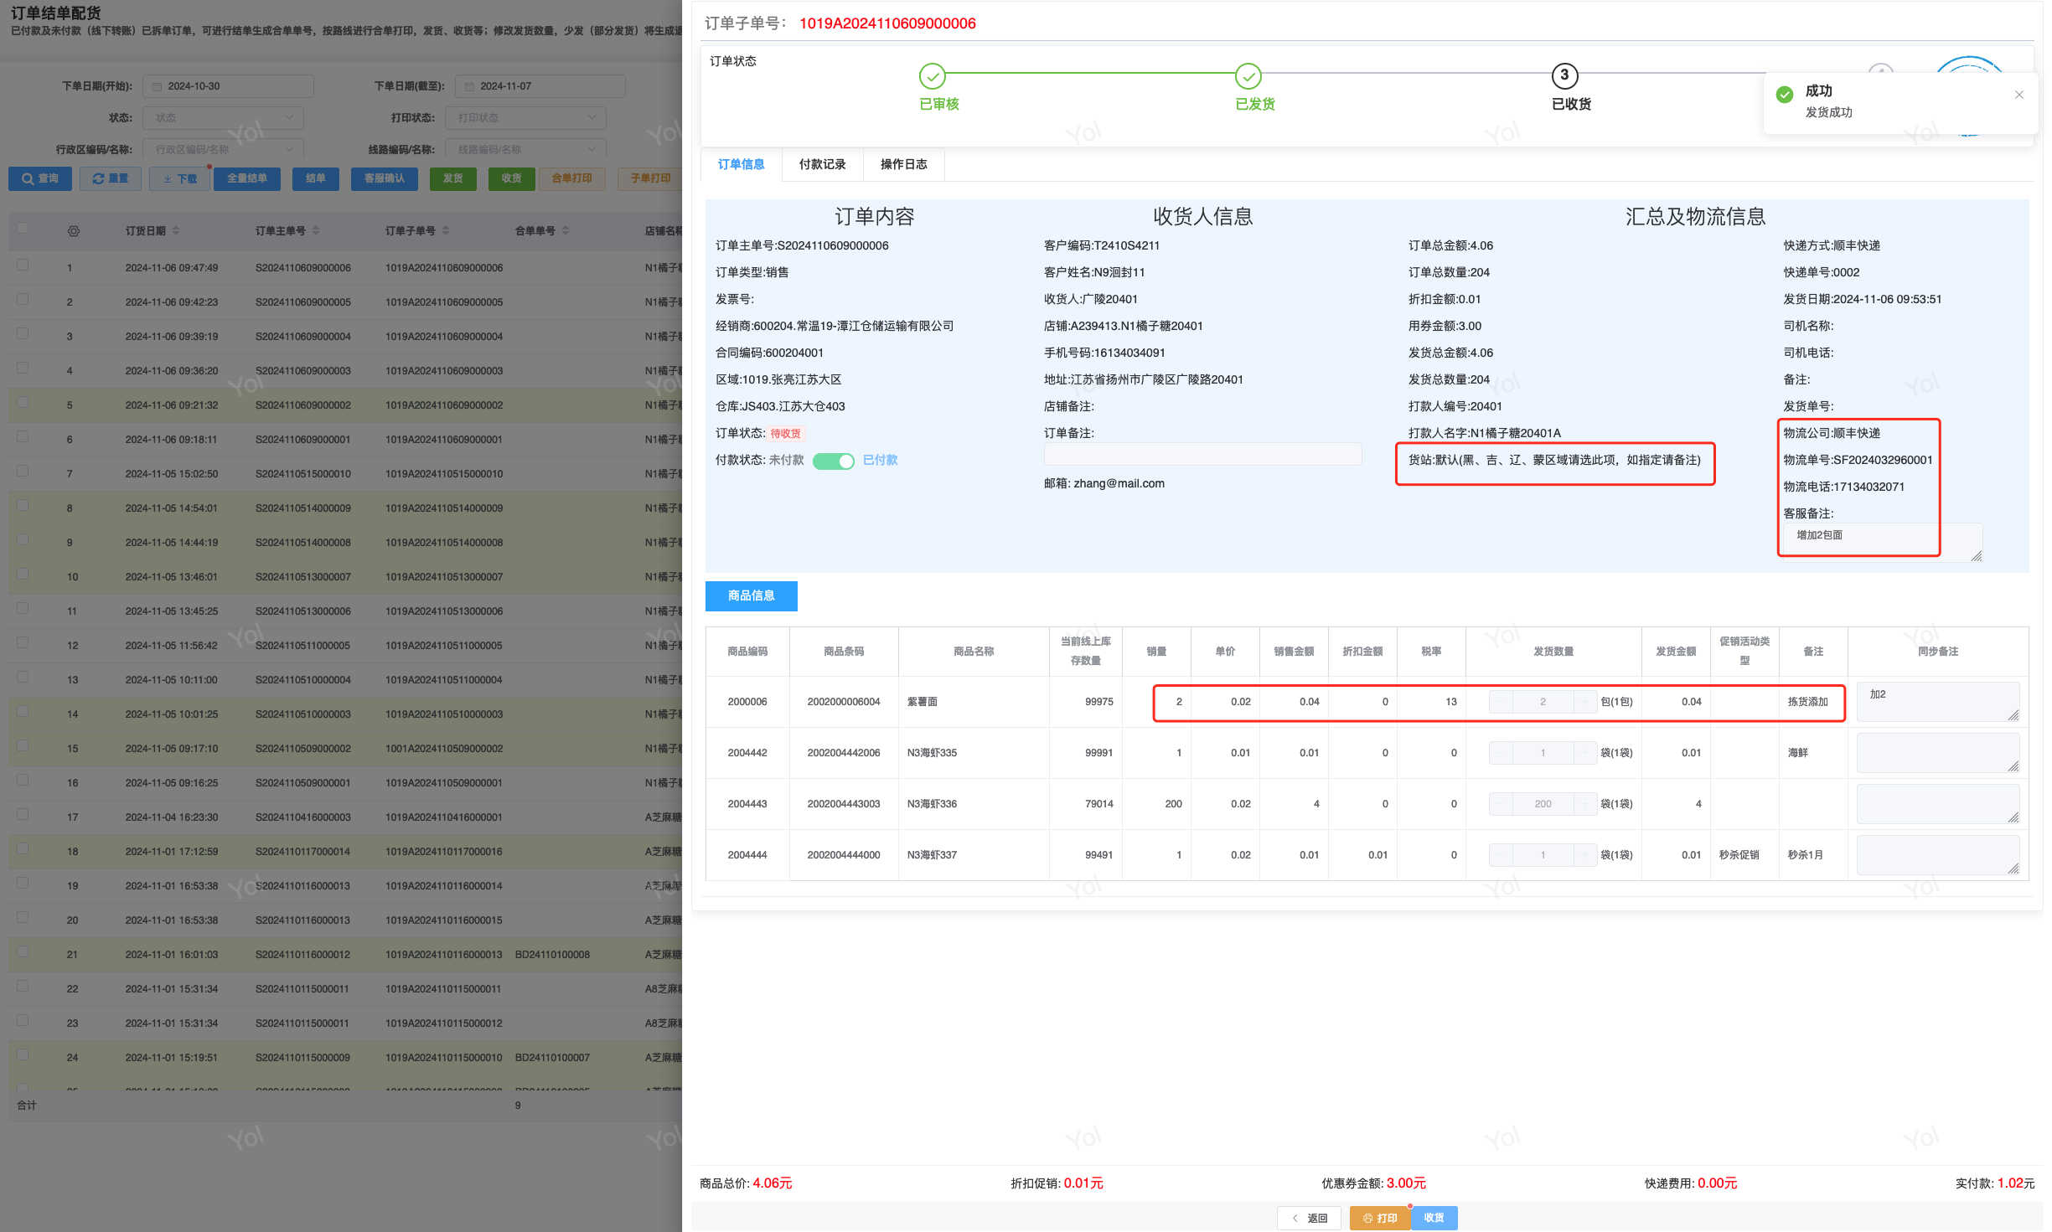
Task: Open the 状态 status dropdown
Action: tap(223, 117)
